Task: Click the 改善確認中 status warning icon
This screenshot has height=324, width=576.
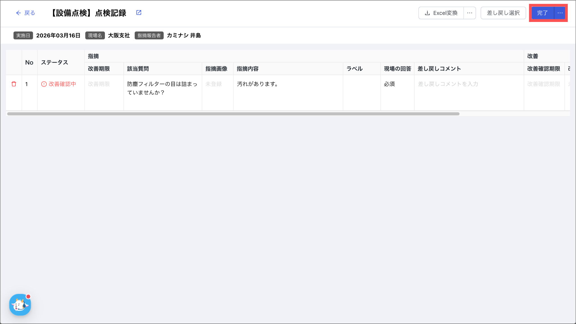Action: click(x=44, y=84)
